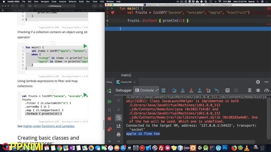Click the listOf call on line 2
271x152 pixels.
tap(159, 12)
